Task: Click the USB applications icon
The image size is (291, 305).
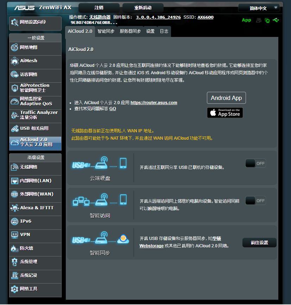Action: pyautogui.click(x=14, y=128)
